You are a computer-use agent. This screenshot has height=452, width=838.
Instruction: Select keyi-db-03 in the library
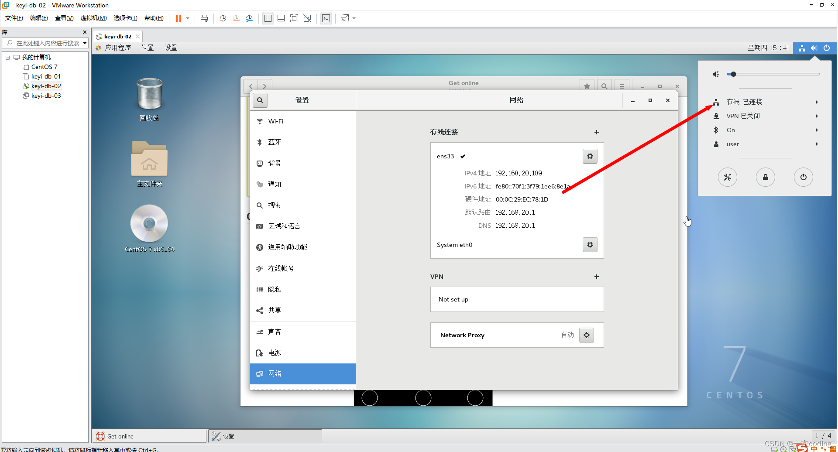46,96
